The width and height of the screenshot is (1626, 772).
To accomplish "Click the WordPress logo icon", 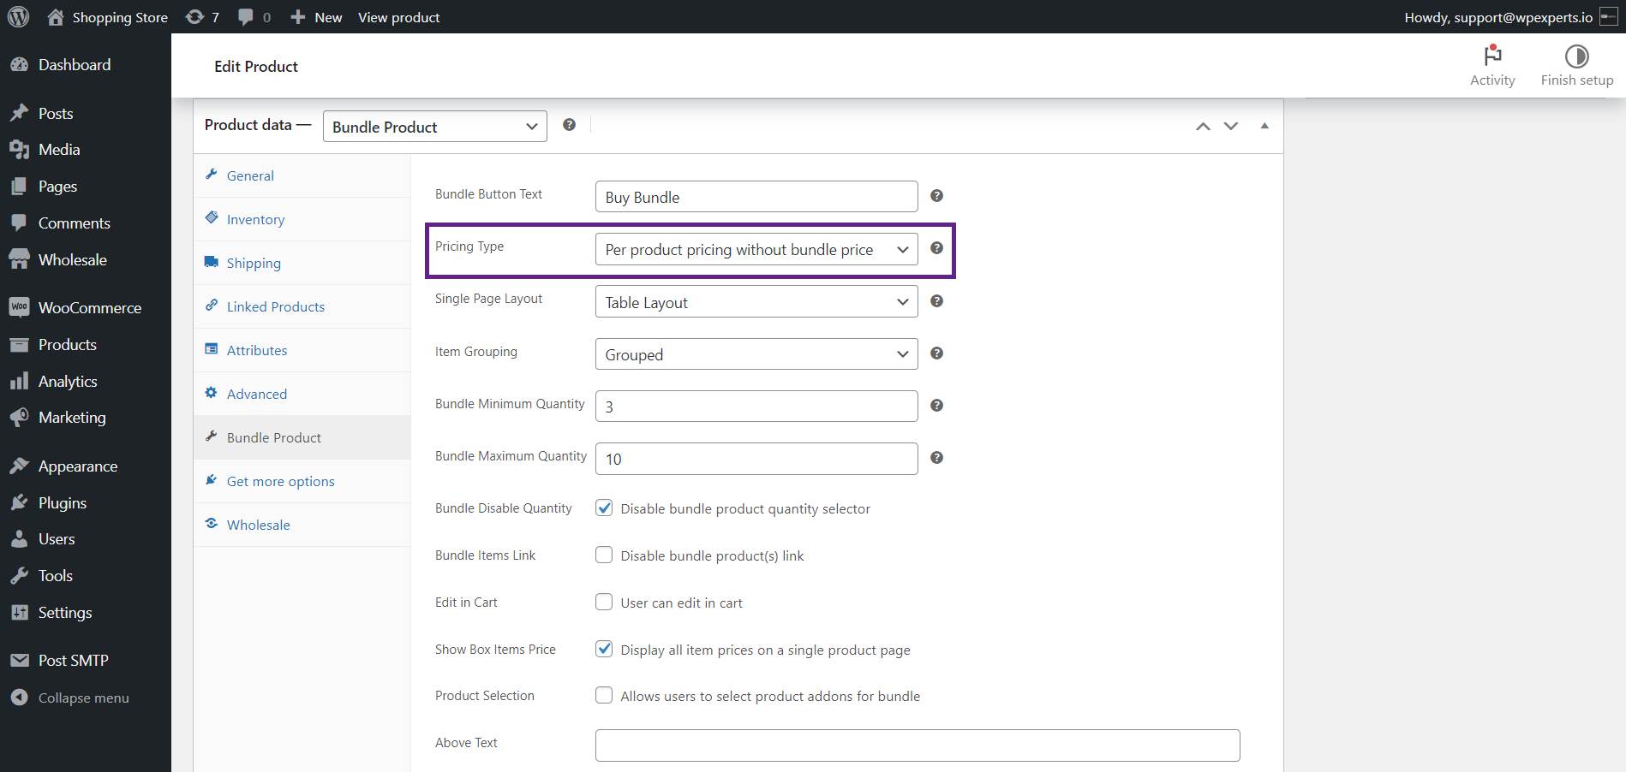I will (x=18, y=17).
